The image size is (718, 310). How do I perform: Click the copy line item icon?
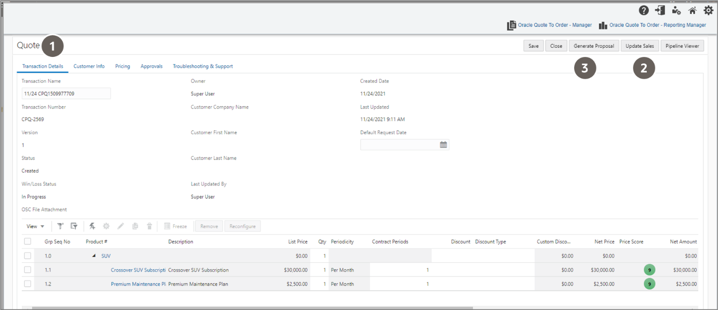[135, 226]
